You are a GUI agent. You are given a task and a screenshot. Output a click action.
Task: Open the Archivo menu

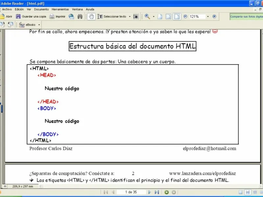point(7,10)
